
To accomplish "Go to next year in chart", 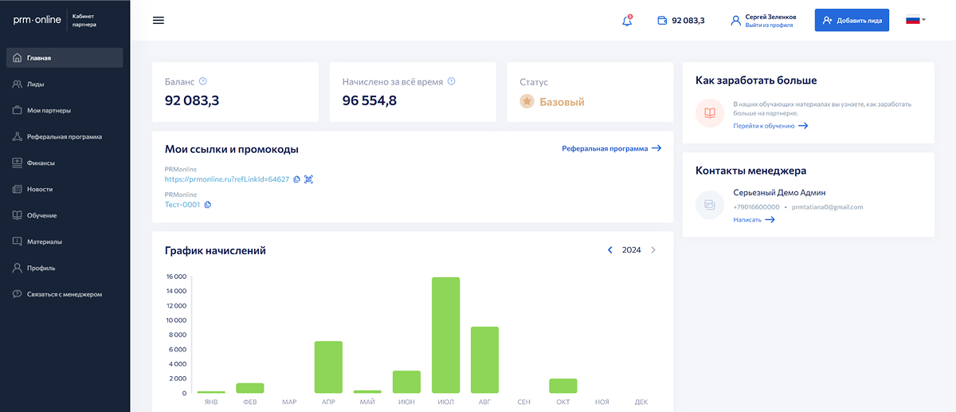I will pyautogui.click(x=653, y=250).
